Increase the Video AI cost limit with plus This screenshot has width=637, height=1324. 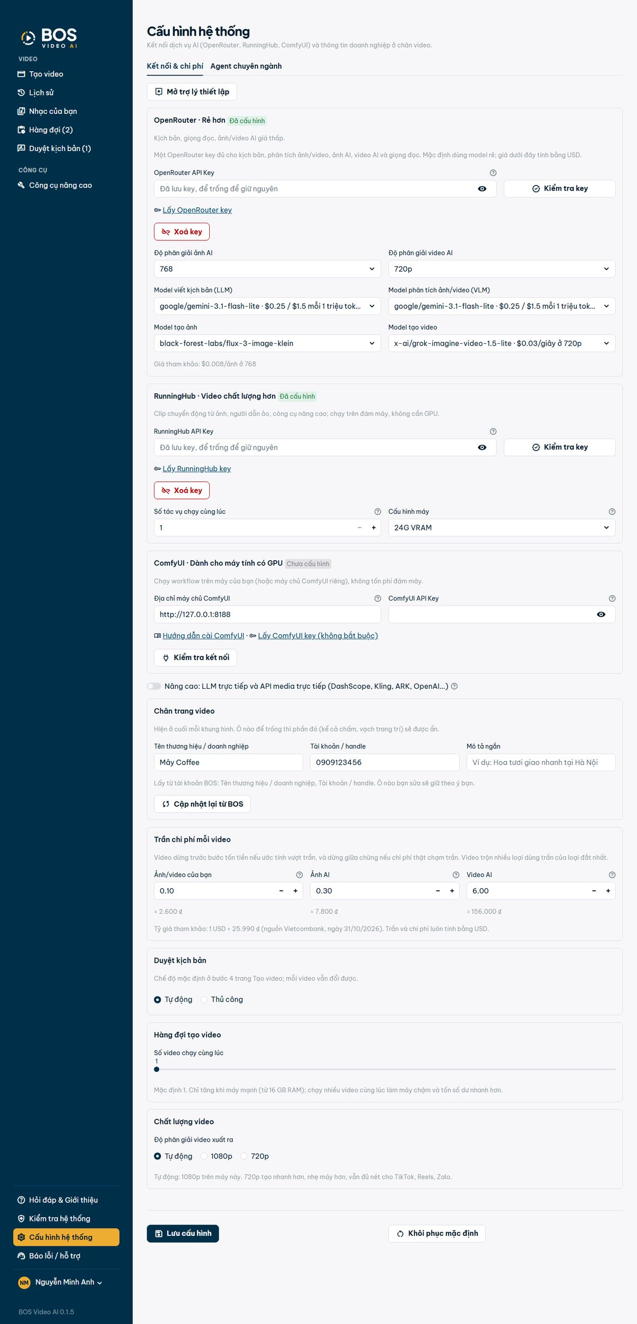608,891
